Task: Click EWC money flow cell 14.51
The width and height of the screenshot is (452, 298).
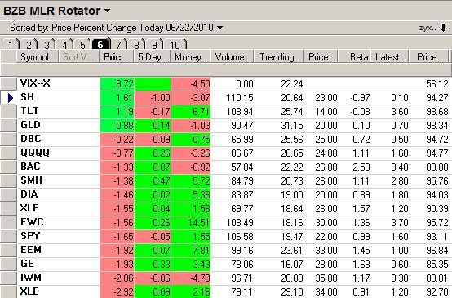Action: pyautogui.click(x=191, y=222)
